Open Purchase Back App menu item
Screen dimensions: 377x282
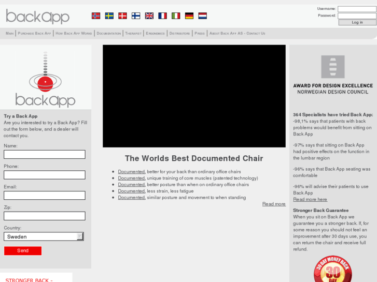point(34,33)
